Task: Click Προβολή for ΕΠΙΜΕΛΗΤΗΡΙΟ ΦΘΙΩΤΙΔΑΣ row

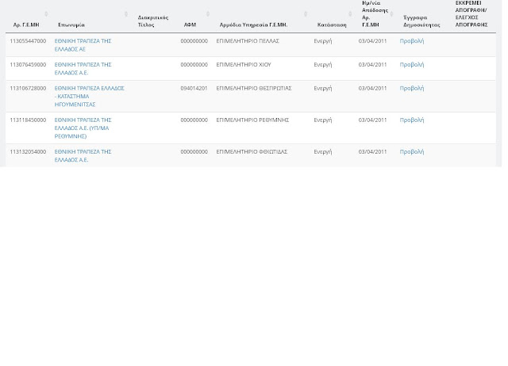Action: 412,151
